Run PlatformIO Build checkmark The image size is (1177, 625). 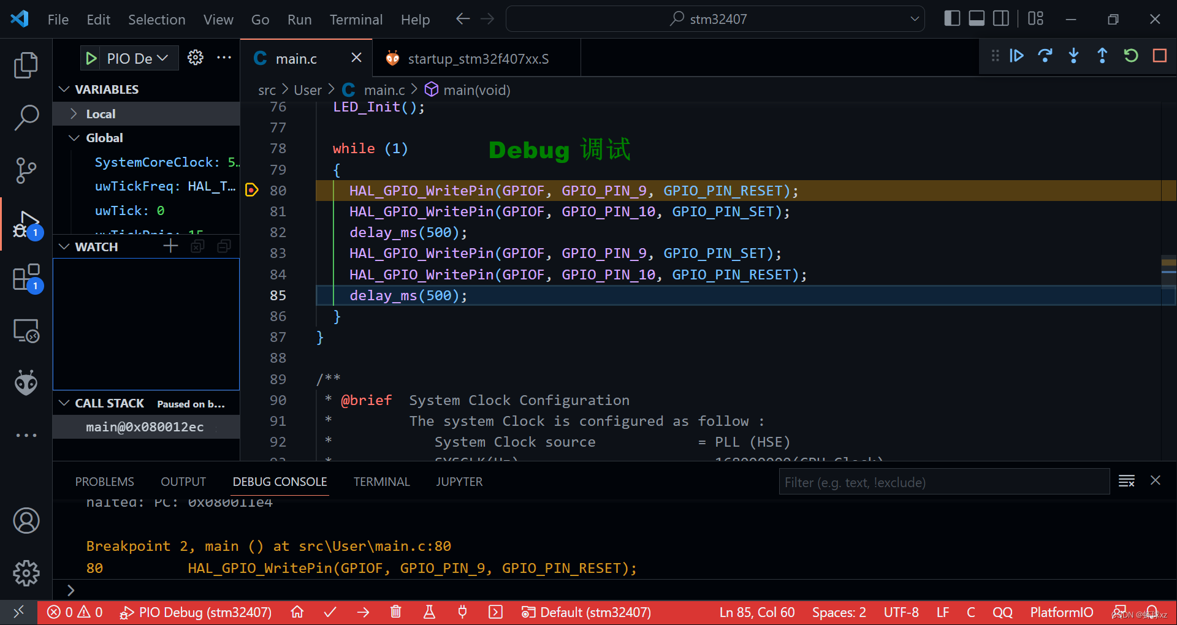coord(330,612)
